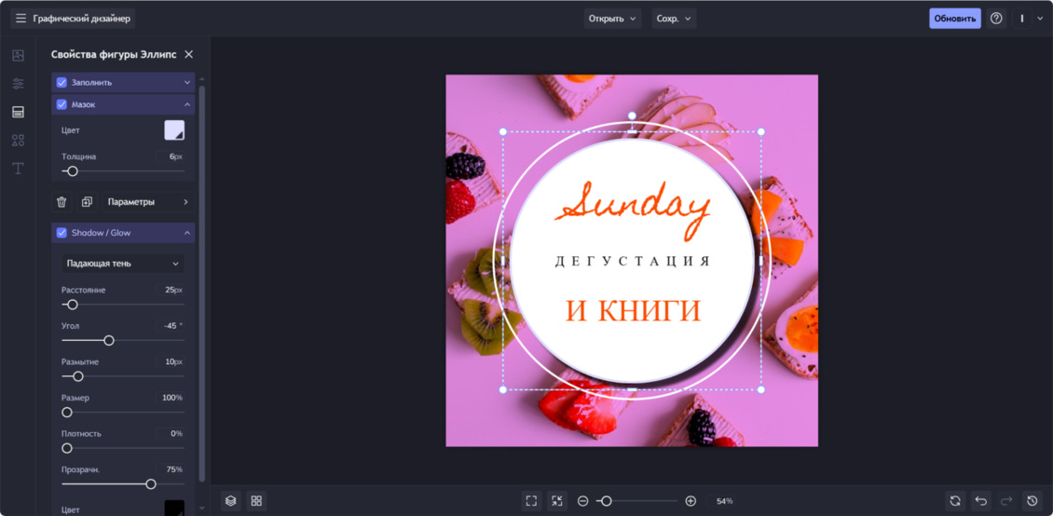The width and height of the screenshot is (1053, 516).
Task: Undo the last action
Action: [x=980, y=500]
